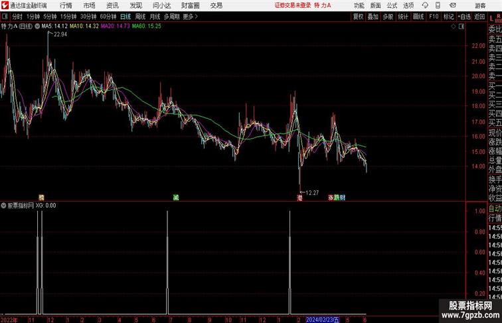Image resolution: width=502 pixels, height=323 pixels.
Task: Select the 日线 period tab
Action: coord(126,17)
